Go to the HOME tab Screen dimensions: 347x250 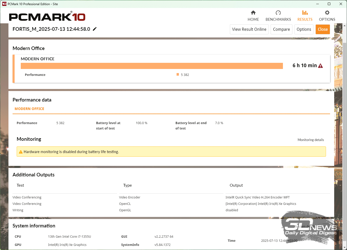(253, 19)
